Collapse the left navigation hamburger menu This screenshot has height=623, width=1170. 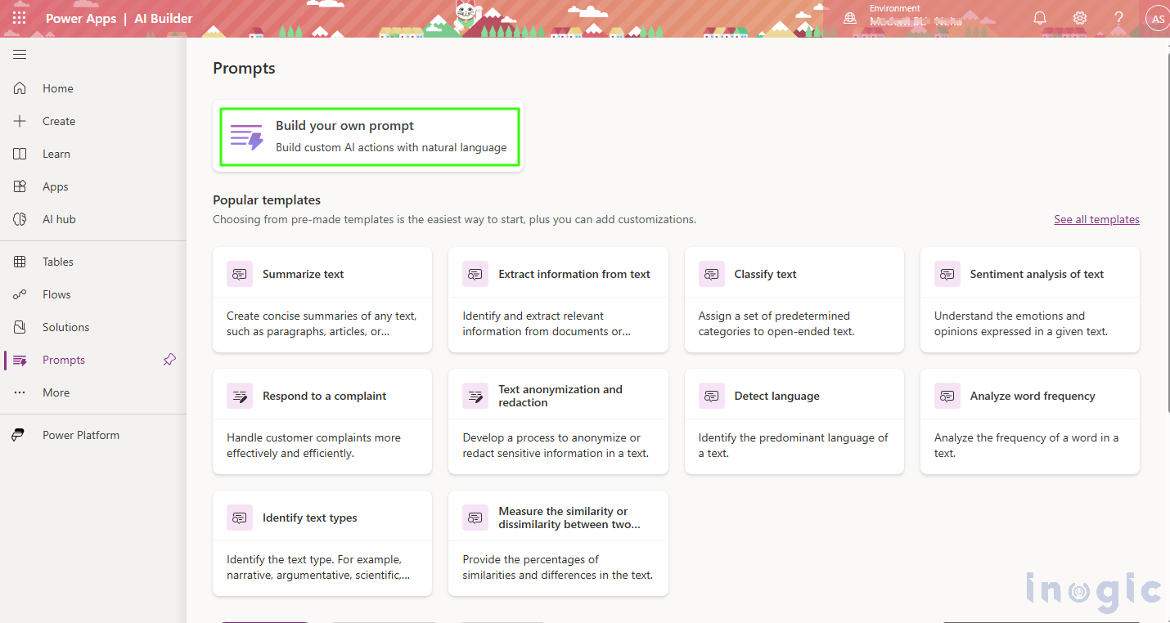coord(20,55)
